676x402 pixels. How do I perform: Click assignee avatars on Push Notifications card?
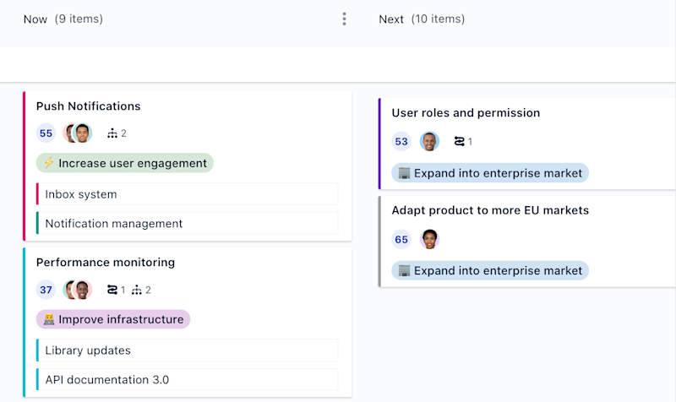click(78, 133)
